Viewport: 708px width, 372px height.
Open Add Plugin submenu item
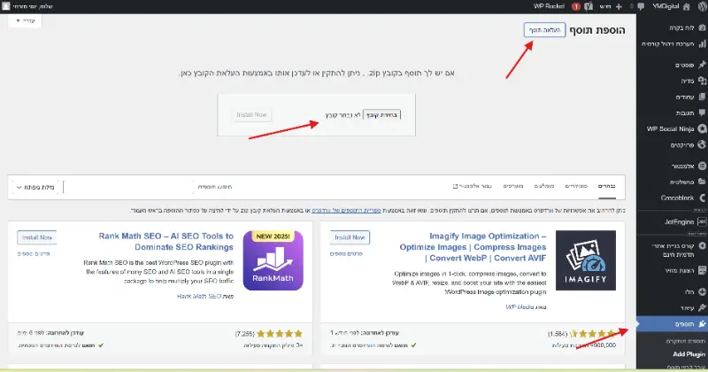point(689,354)
